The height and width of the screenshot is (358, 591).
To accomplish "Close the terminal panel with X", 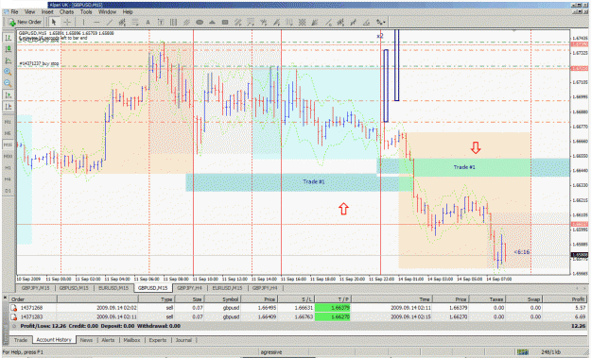I will [6, 298].
